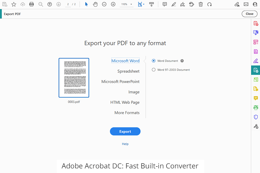Click active Export PDF sidebar icon
This screenshot has width=260, height=173.
pyautogui.click(x=255, y=70)
